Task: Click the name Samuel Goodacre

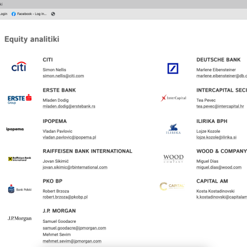Action: click(59, 221)
